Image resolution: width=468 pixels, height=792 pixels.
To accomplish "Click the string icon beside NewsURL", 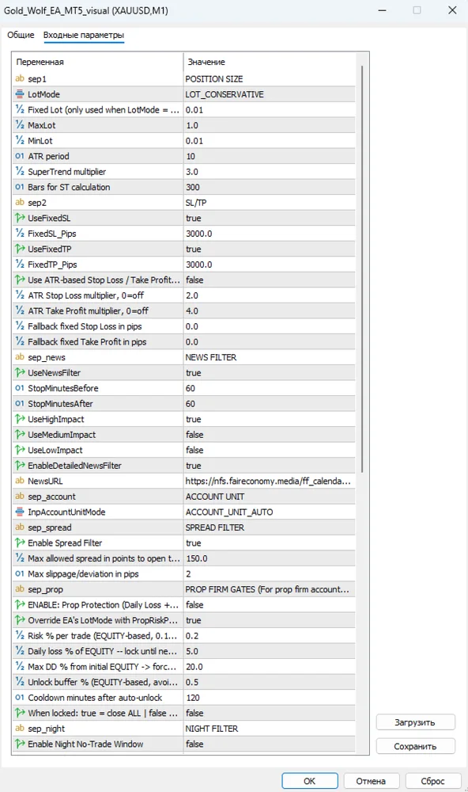I will (x=20, y=481).
